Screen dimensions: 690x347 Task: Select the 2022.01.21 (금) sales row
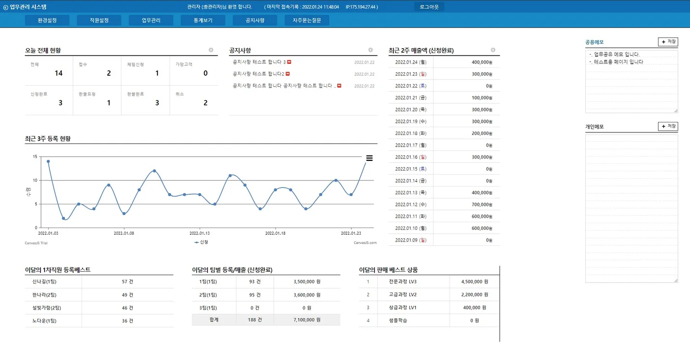point(444,98)
